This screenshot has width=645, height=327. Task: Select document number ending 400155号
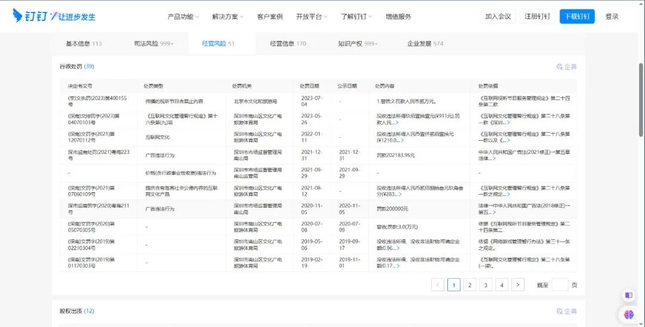pyautogui.click(x=97, y=101)
